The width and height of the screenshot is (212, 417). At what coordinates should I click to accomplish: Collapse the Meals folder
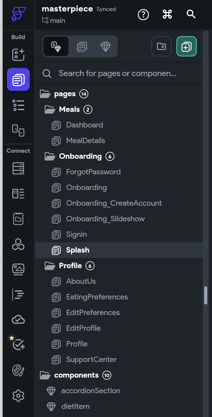(x=50, y=109)
